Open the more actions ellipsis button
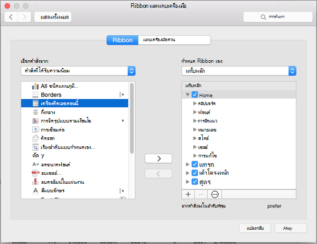This screenshot has height=244, width=317. 215,194
